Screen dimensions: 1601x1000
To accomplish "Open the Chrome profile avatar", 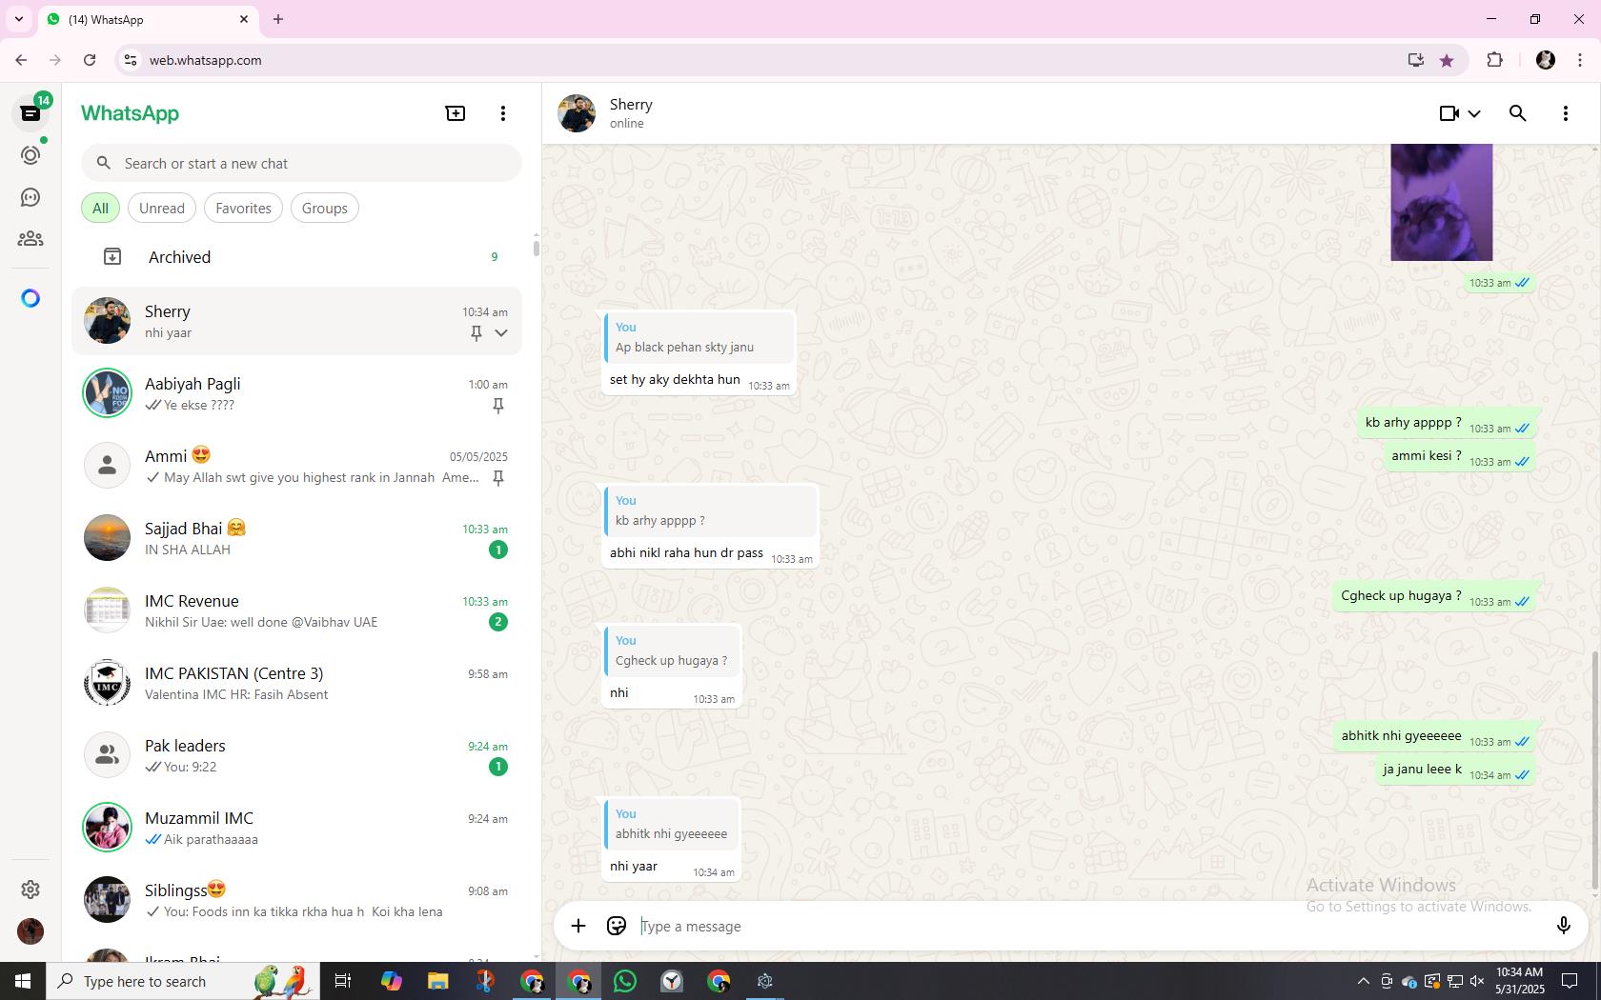I will tap(1546, 60).
